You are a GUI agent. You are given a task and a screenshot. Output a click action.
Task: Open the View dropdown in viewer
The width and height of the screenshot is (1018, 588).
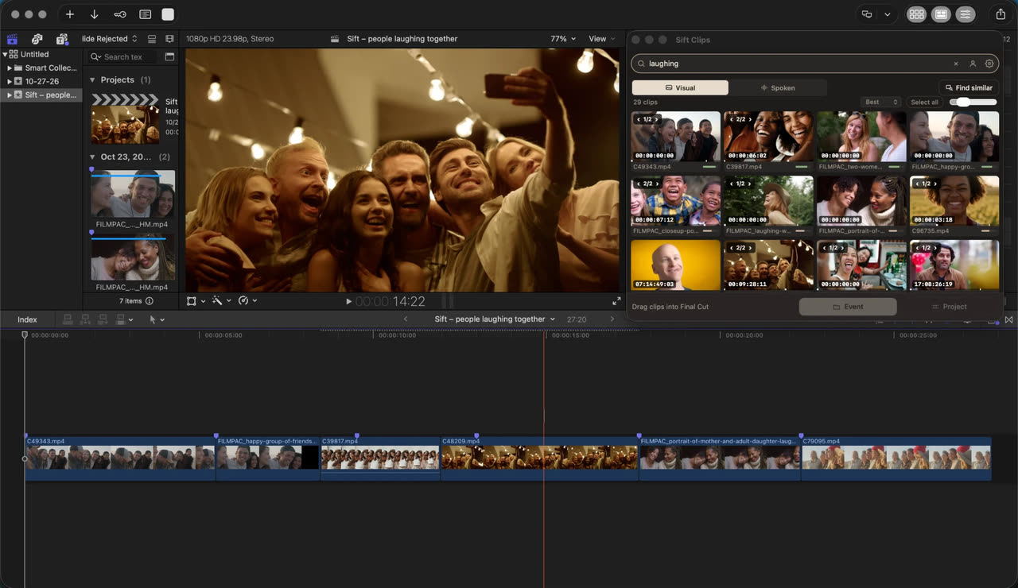(601, 39)
